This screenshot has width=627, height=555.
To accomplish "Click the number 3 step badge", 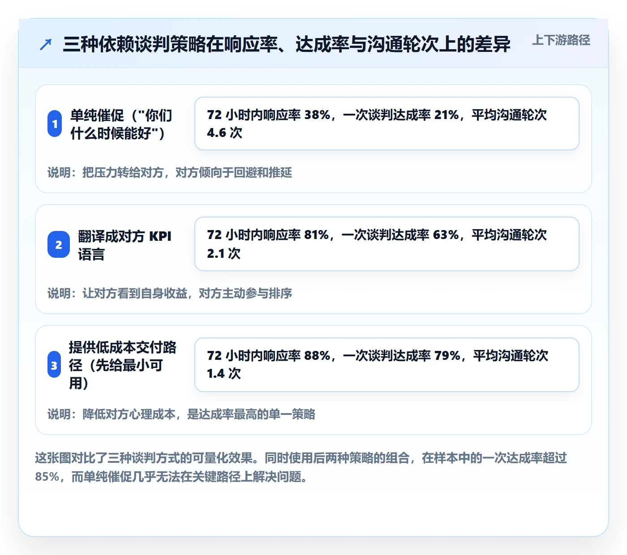I will pos(54,365).
